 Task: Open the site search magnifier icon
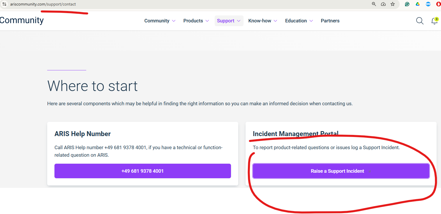(420, 21)
